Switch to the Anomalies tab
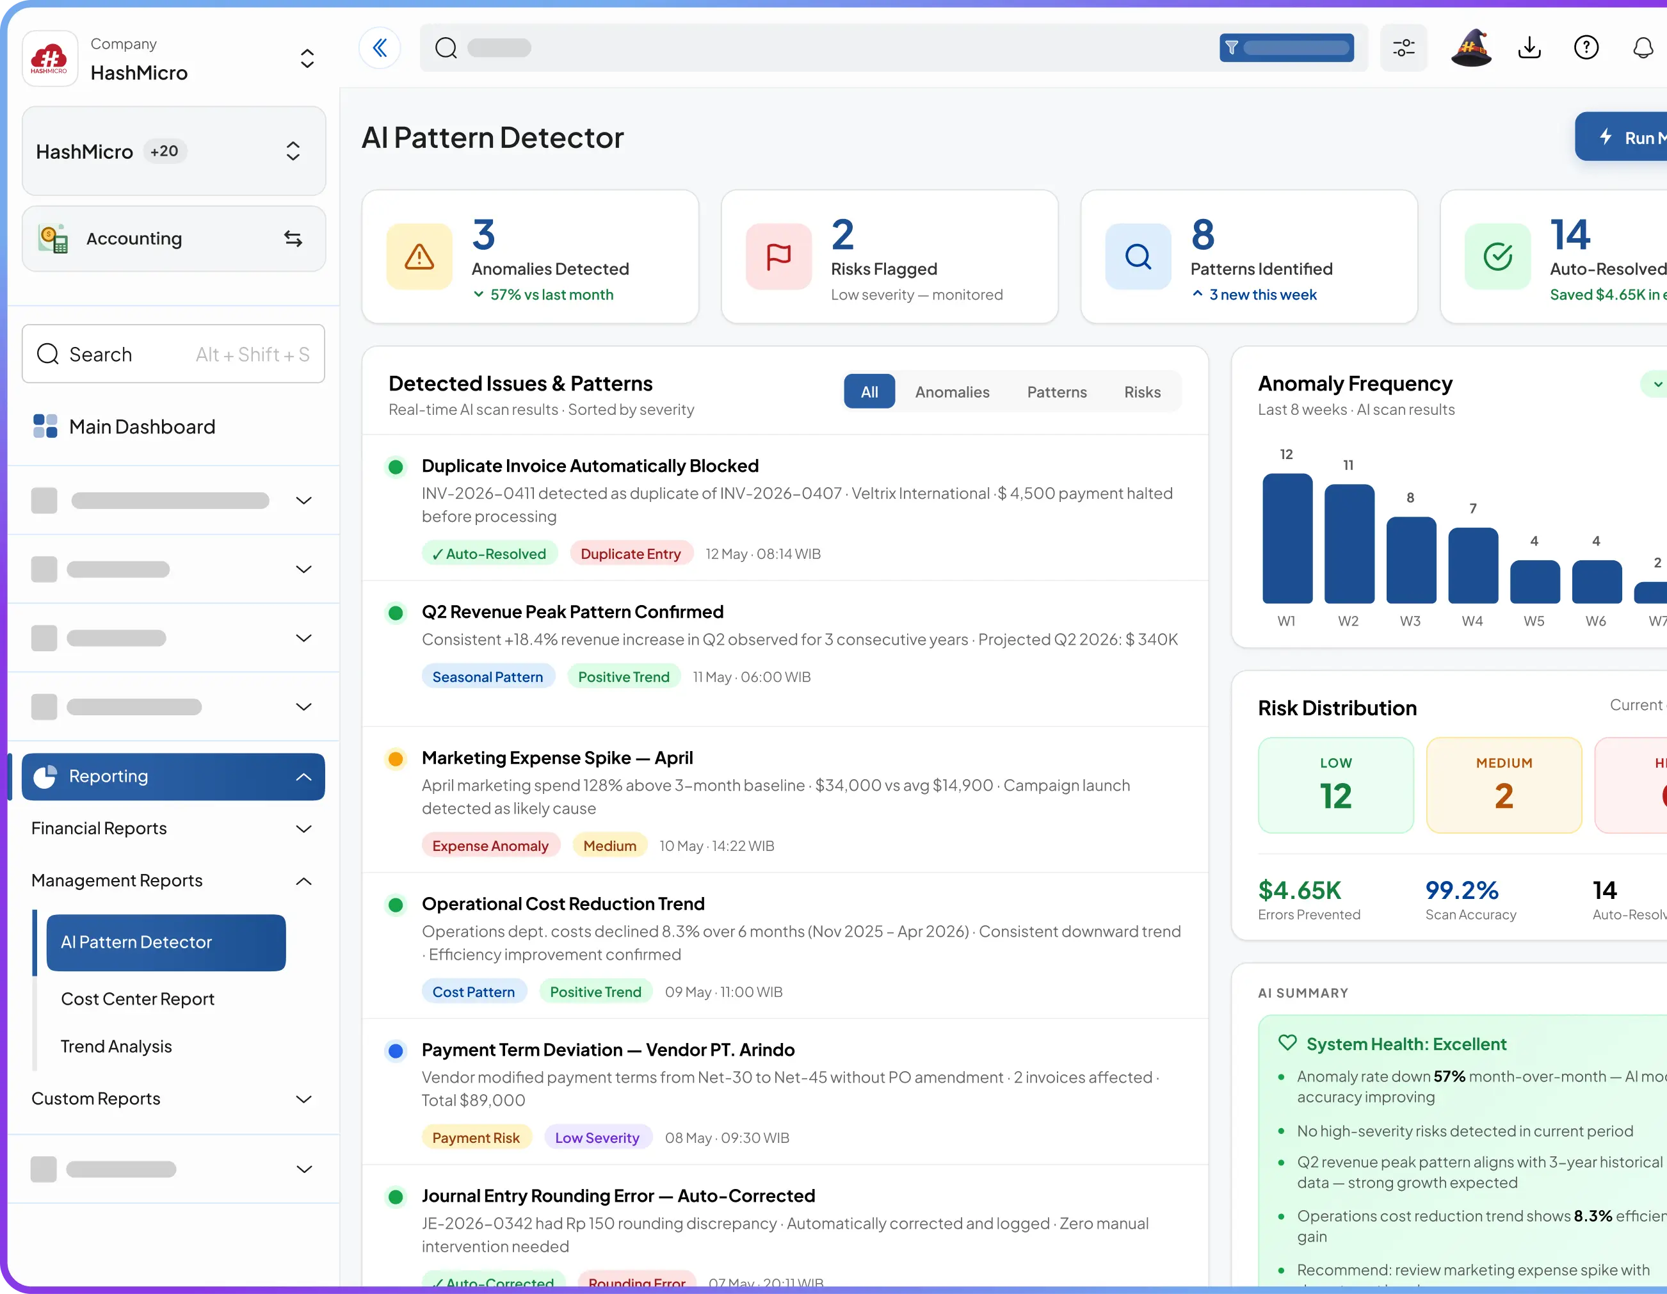1667x1294 pixels. [x=952, y=392]
